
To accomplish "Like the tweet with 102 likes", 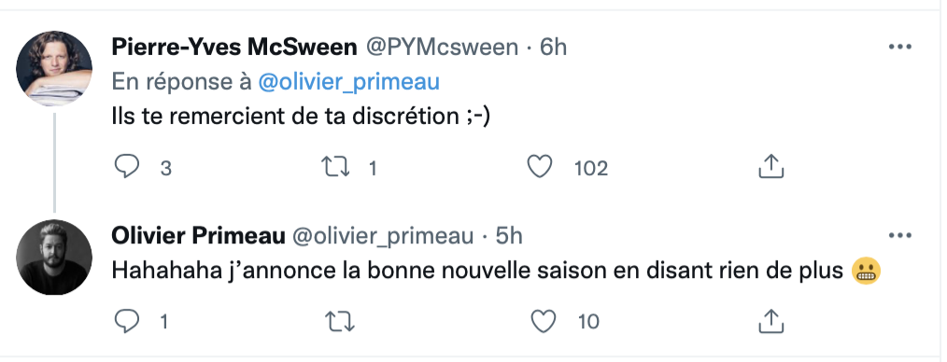I will (x=540, y=167).
